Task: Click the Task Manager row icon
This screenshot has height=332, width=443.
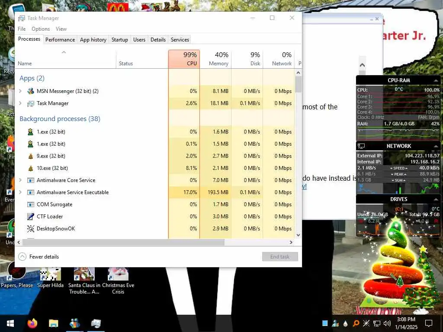Action: [x=31, y=103]
